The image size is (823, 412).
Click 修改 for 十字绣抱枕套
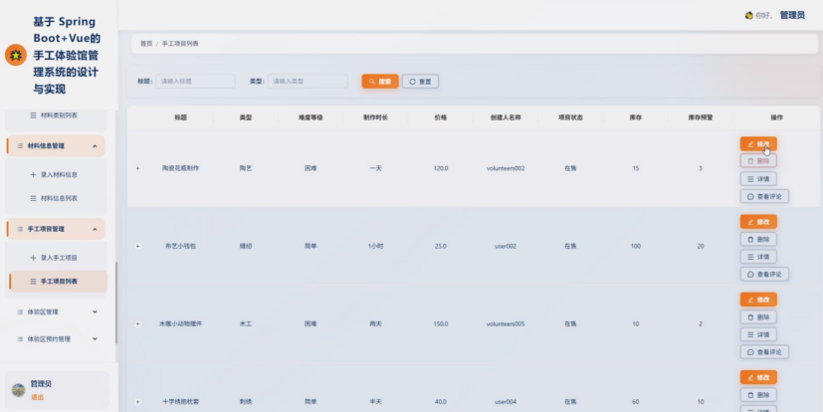click(x=758, y=377)
